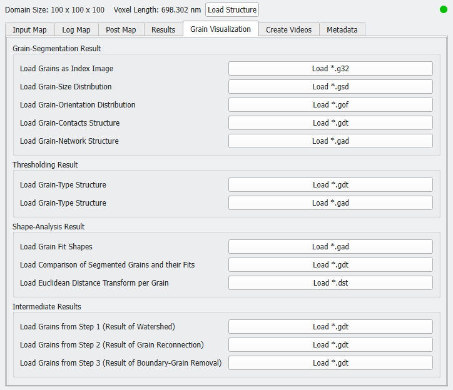Viewport: 453px width, 390px height.
Task: Click the Intermediate Results group title
Action: [x=47, y=307]
